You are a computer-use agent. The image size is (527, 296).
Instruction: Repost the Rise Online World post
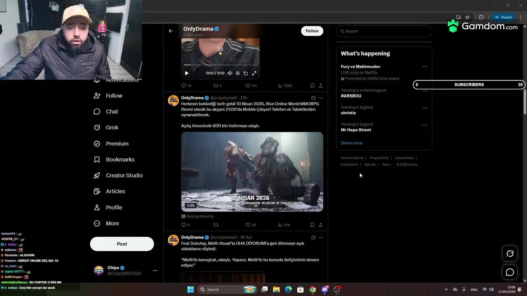coord(216,225)
